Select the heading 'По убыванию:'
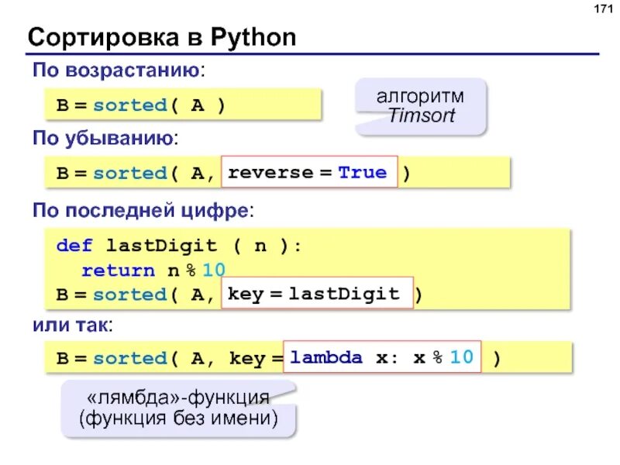 tap(105, 139)
